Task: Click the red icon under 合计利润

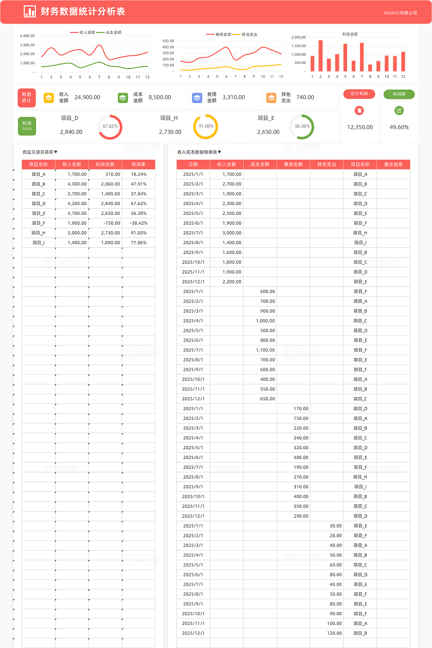Action: [359, 110]
